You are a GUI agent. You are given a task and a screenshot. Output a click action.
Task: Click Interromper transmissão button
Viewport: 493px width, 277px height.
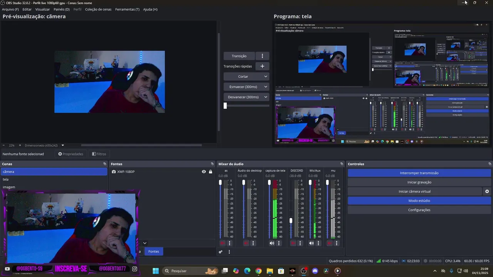tap(419, 173)
